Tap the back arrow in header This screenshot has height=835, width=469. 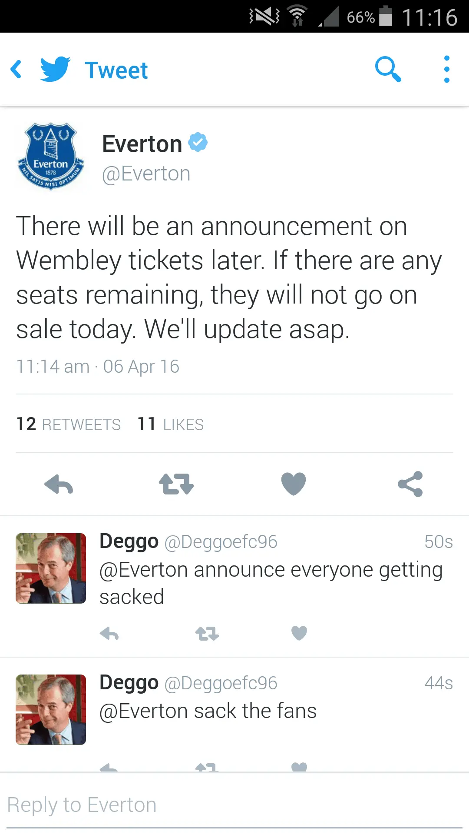point(17,70)
